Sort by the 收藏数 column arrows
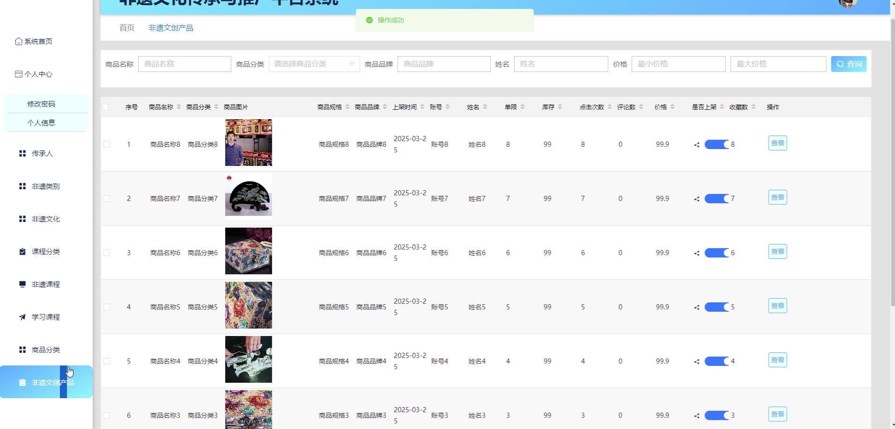 (753, 107)
